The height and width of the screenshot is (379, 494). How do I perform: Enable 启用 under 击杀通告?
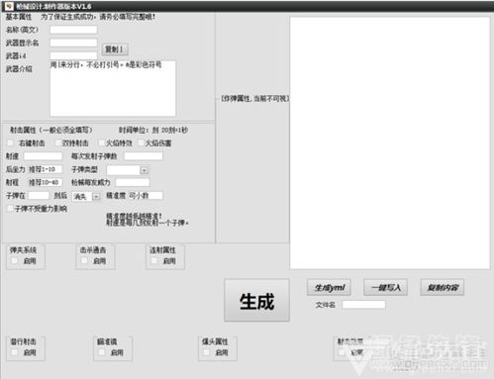(85, 261)
